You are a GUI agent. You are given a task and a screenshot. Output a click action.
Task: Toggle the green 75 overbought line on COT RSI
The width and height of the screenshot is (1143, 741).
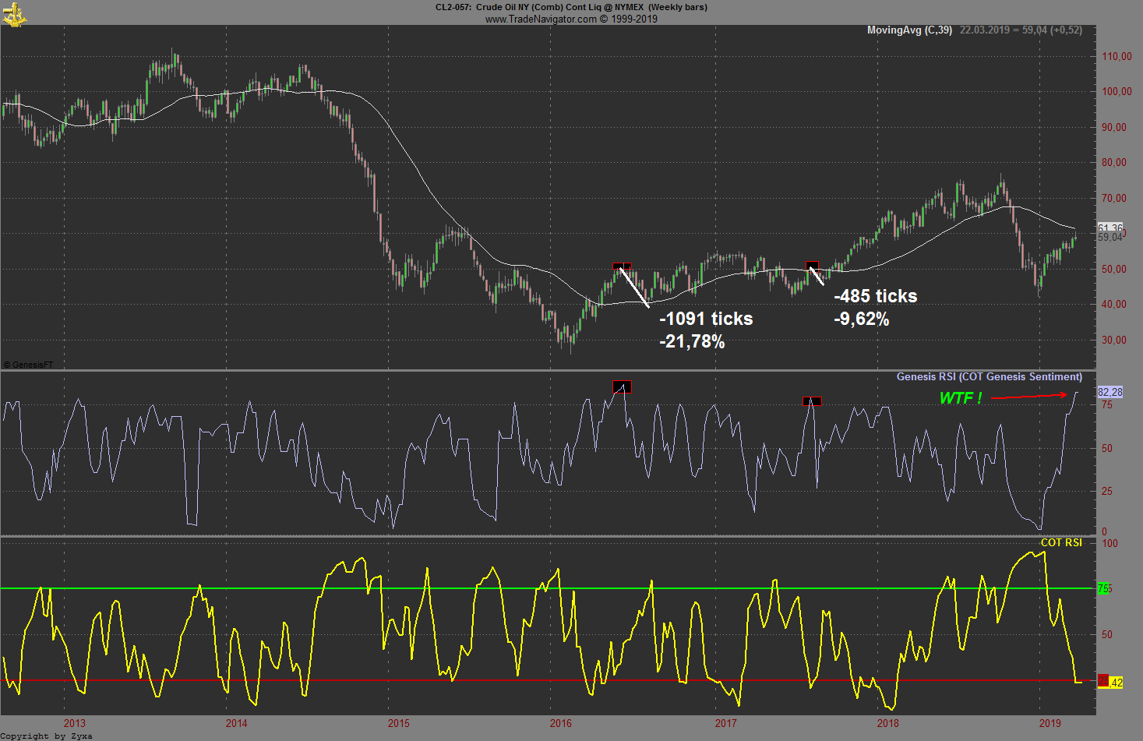pyautogui.click(x=545, y=588)
